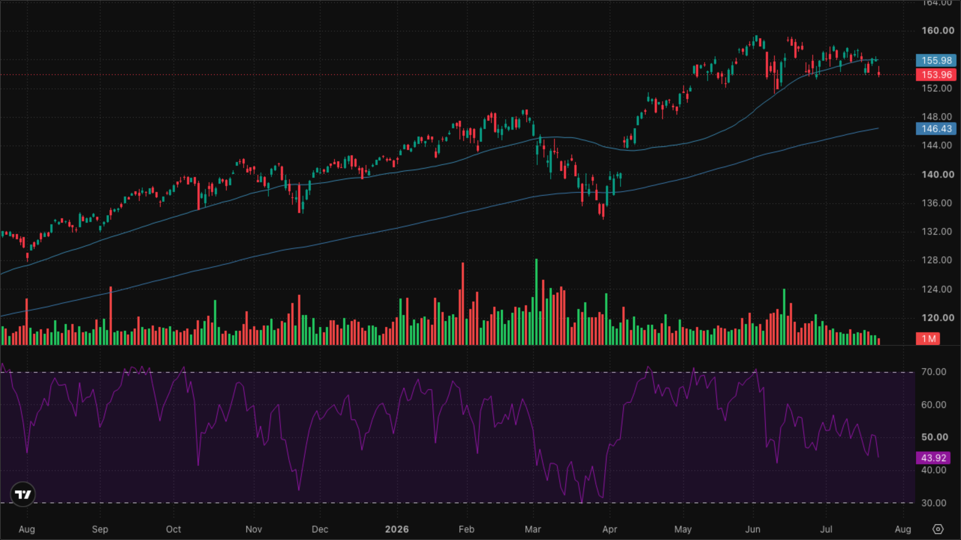Click the 140.00 price axis label
Screen dimensions: 961x540
(x=937, y=175)
